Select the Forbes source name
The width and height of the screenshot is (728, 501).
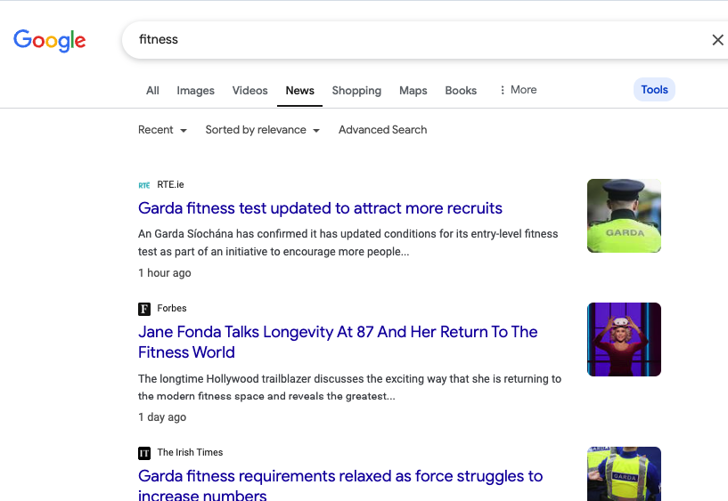coord(172,308)
